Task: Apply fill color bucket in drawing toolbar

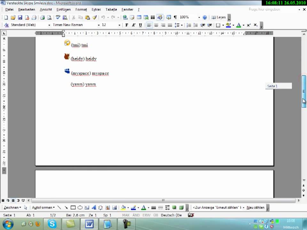Action: click(123, 208)
